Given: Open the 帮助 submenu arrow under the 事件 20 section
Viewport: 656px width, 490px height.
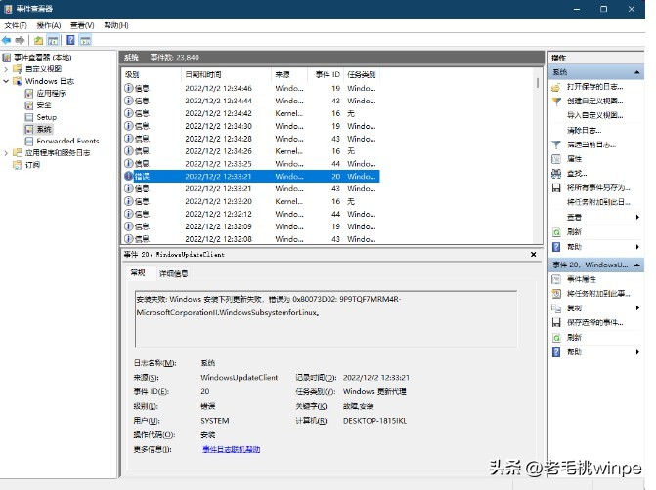Looking at the screenshot, I should pyautogui.click(x=637, y=352).
